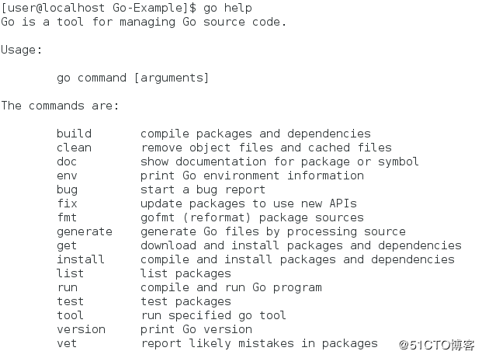
Task: Click the 51CTO watermark text
Action: pyautogui.click(x=437, y=345)
